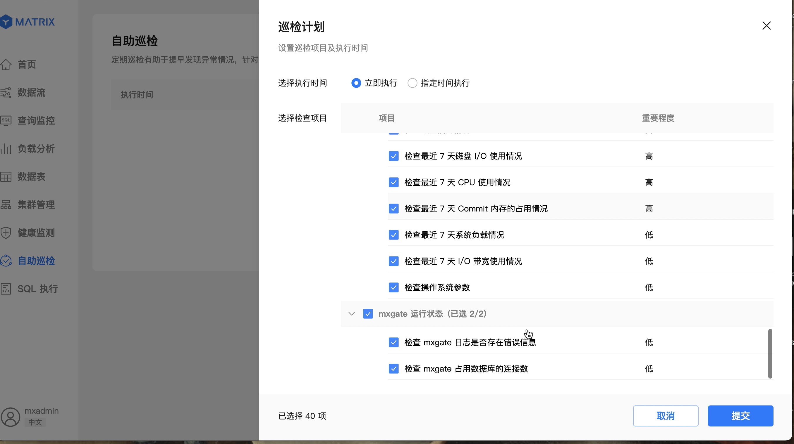
Task: Open 自助巡检 in the sidebar
Action: click(x=36, y=261)
